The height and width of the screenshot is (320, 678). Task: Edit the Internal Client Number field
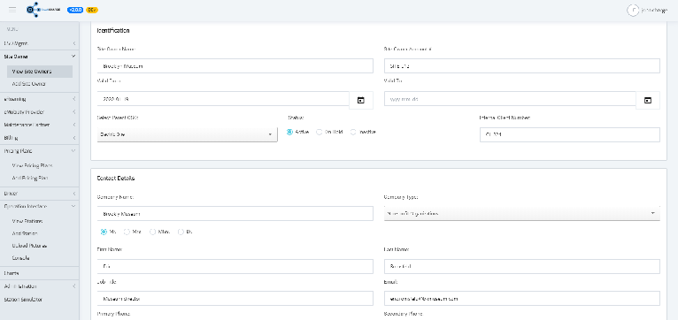coord(570,134)
